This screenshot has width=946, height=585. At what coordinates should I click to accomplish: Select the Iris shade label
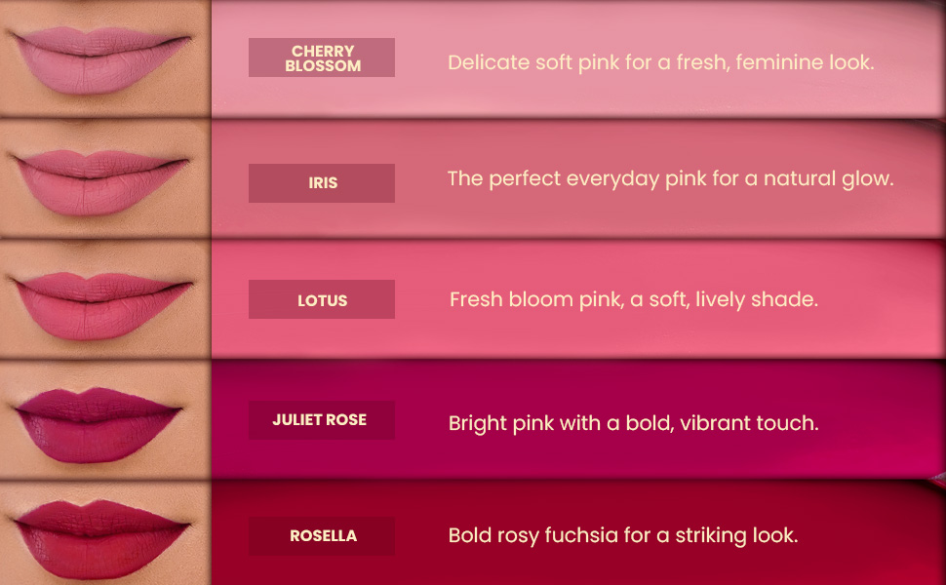[x=322, y=183]
